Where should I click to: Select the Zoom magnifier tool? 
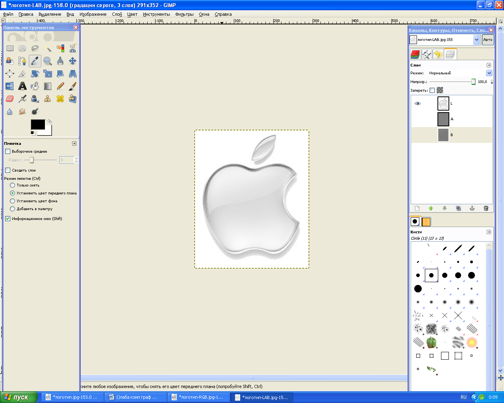coord(48,61)
